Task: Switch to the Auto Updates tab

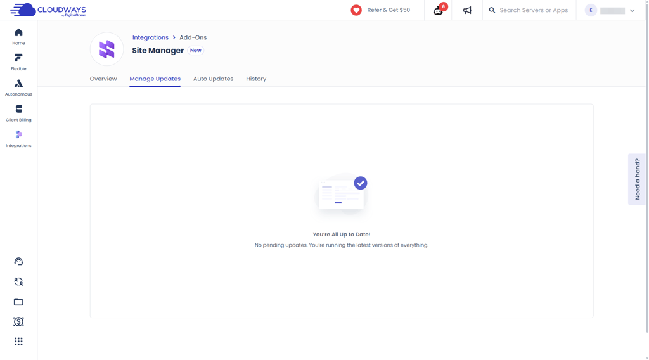Action: click(x=213, y=79)
